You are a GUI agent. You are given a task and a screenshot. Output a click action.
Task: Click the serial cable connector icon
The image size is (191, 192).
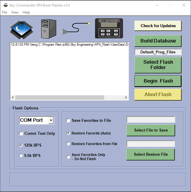point(76,28)
